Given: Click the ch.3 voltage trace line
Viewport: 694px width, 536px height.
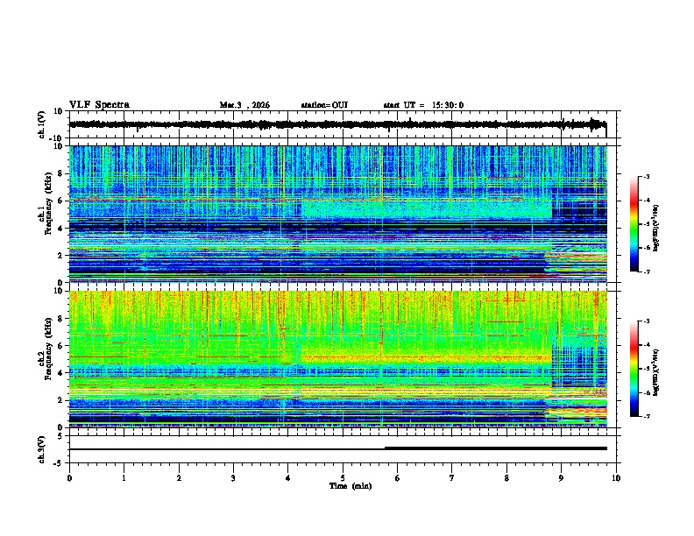Looking at the screenshot, I should 338,448.
